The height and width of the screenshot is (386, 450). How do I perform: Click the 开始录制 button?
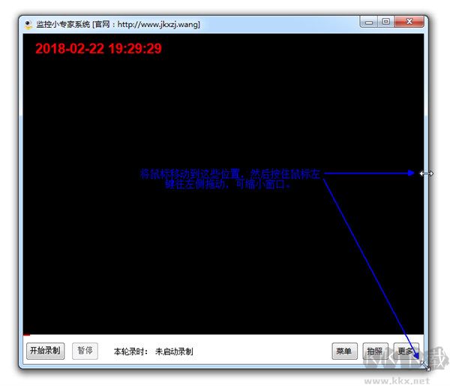point(45,351)
